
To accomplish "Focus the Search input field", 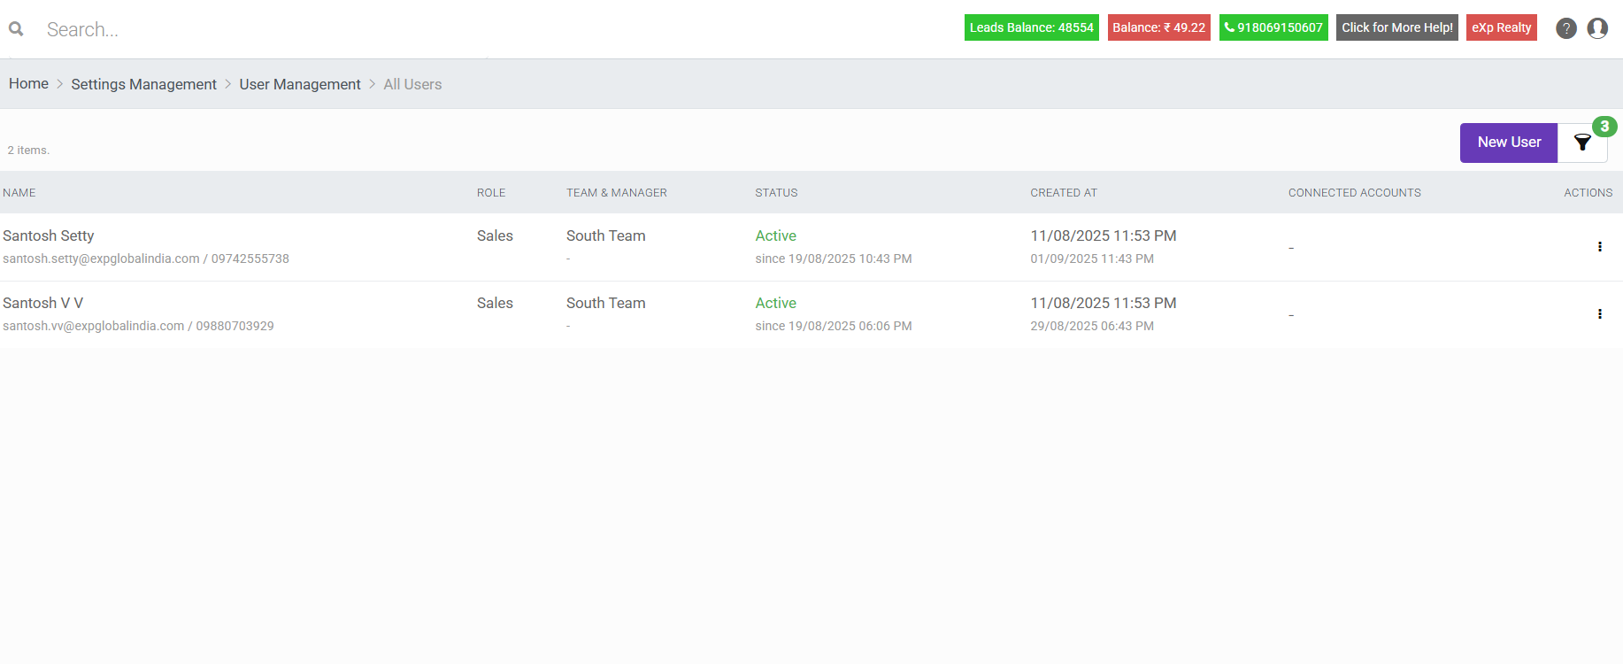I will [x=265, y=29].
